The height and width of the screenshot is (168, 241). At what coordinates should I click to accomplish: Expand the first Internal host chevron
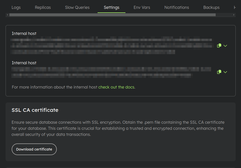(x=225, y=46)
